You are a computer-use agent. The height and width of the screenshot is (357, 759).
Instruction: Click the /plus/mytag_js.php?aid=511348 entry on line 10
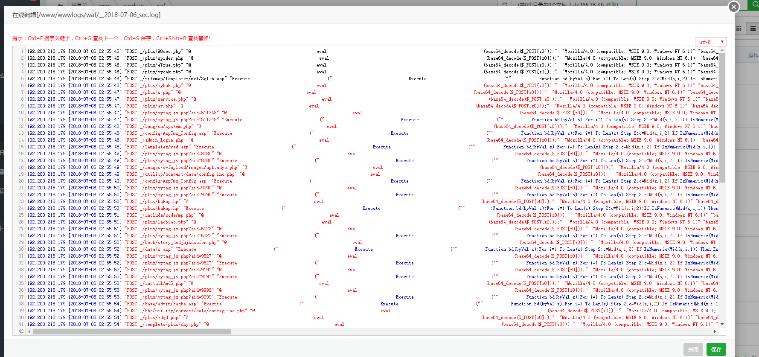click(x=373, y=113)
